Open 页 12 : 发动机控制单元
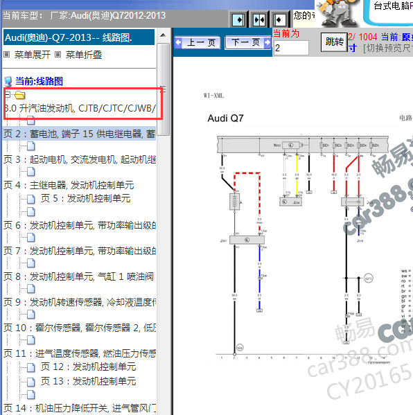This screenshot has height=415, width=413. 89,367
